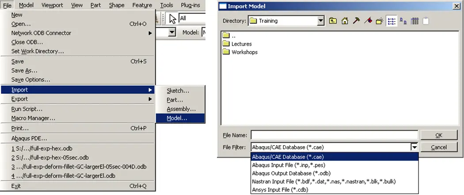Select Print... menu entry
The image size is (464, 195).
click(77, 128)
